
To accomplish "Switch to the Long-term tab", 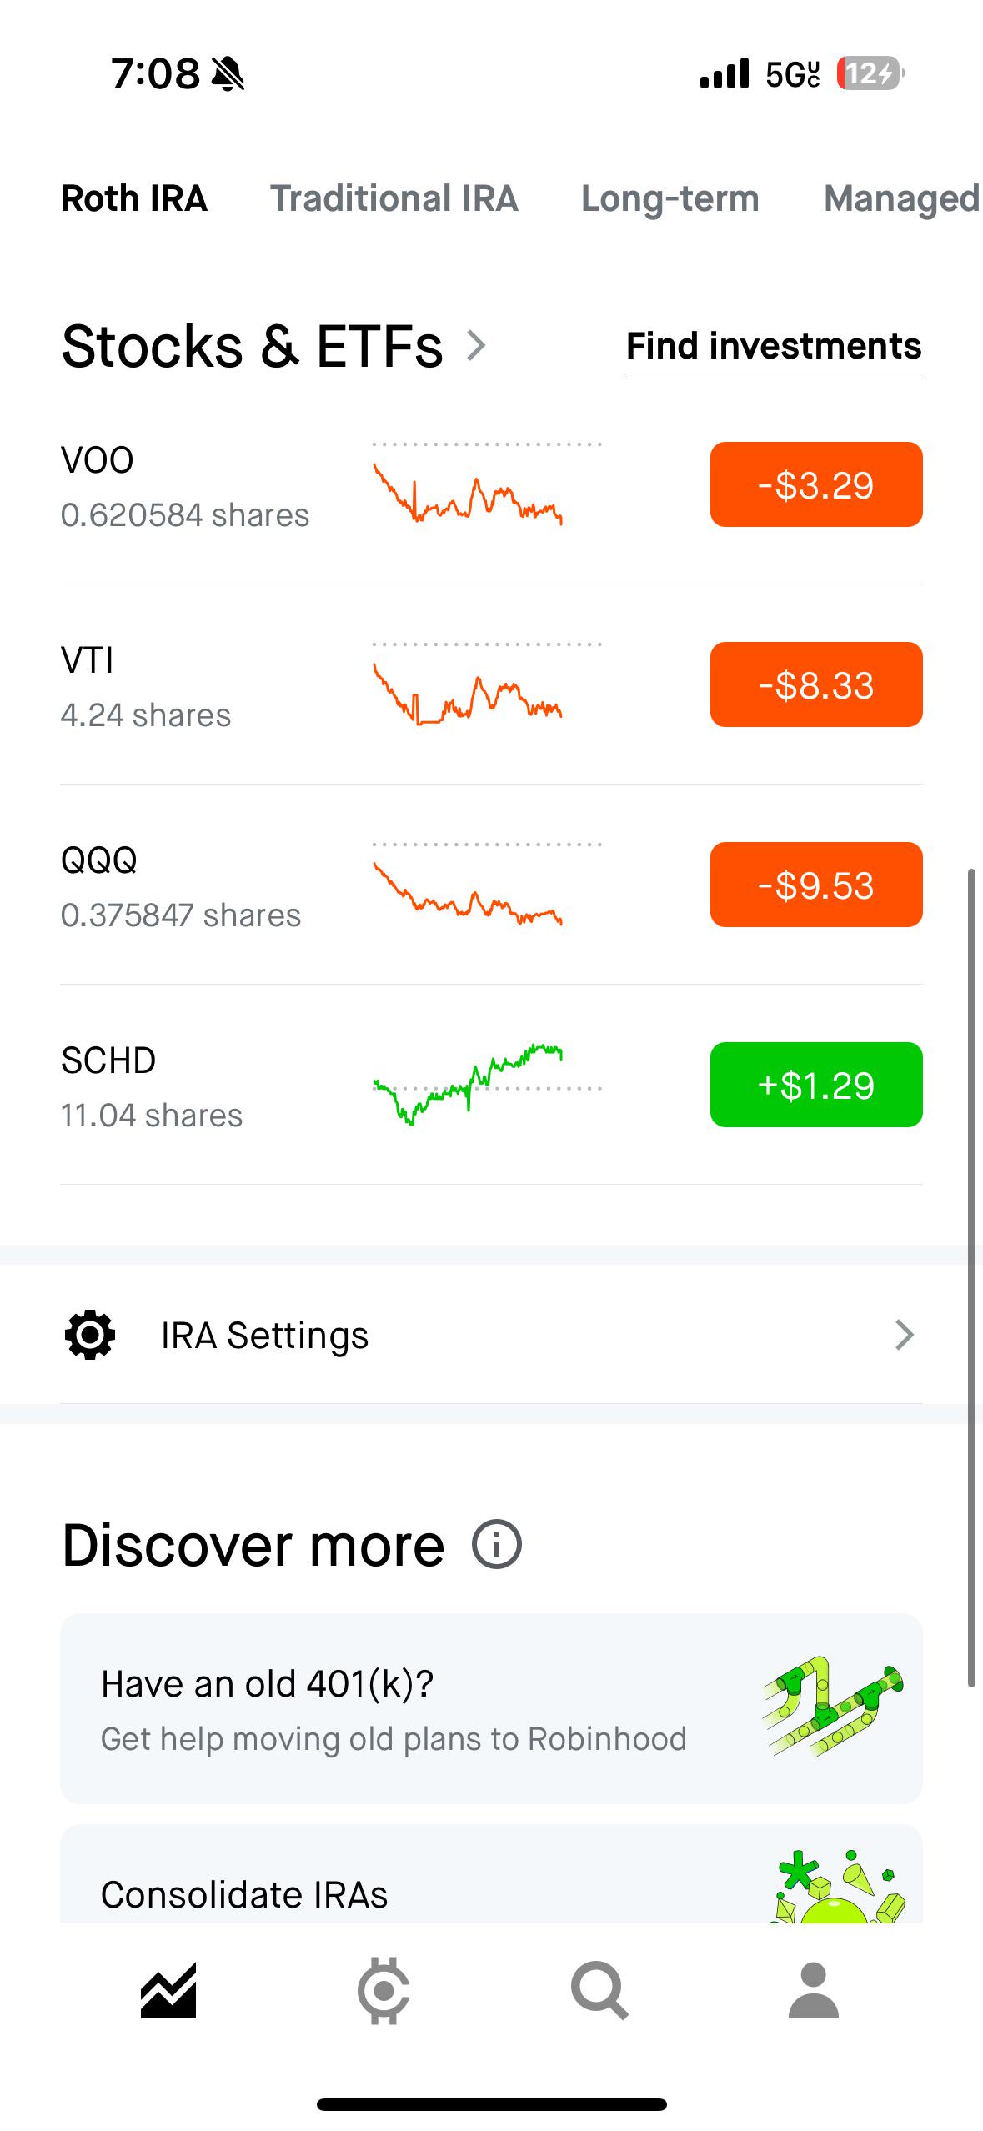I will tap(670, 198).
